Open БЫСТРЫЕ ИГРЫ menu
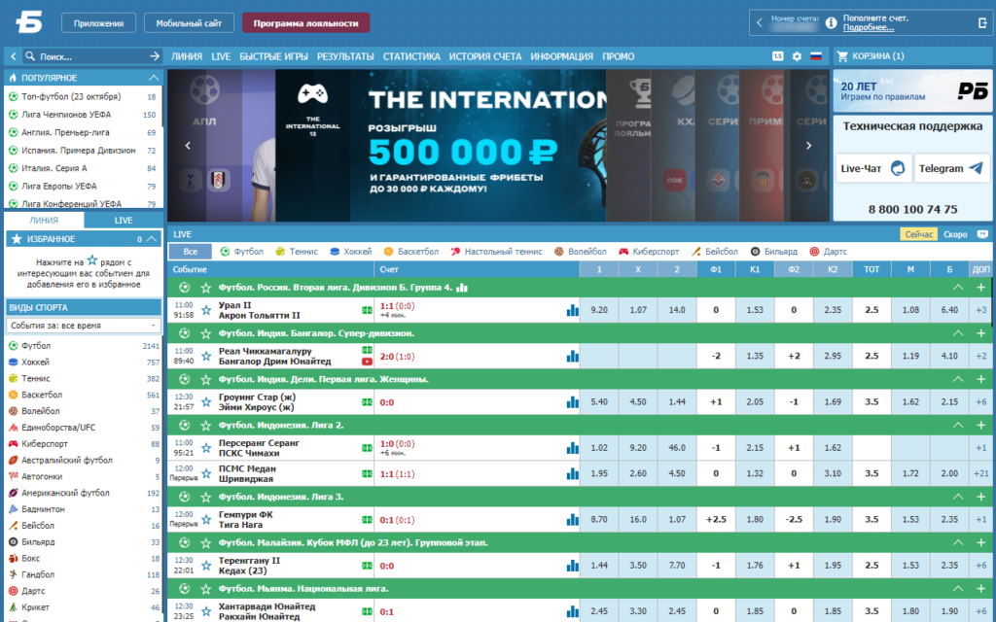The width and height of the screenshot is (996, 622). tap(273, 56)
